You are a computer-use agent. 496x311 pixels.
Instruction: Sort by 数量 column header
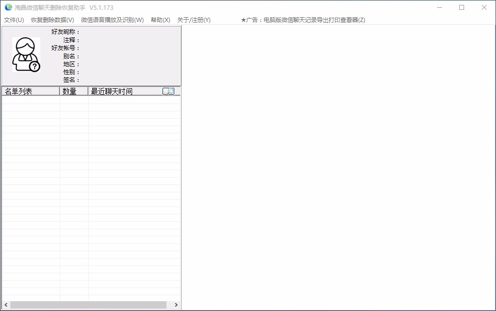[x=74, y=91]
